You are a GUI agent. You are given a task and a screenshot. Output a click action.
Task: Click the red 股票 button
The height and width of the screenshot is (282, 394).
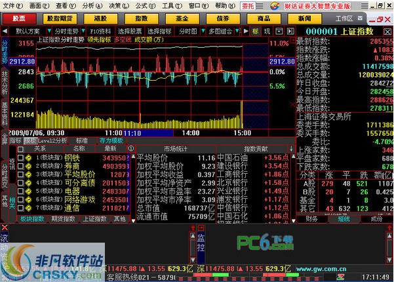pyautogui.click(x=20, y=18)
